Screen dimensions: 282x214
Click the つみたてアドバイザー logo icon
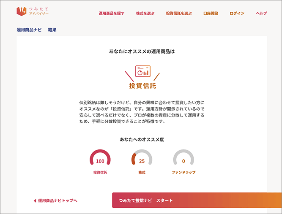pyautogui.click(x=22, y=11)
